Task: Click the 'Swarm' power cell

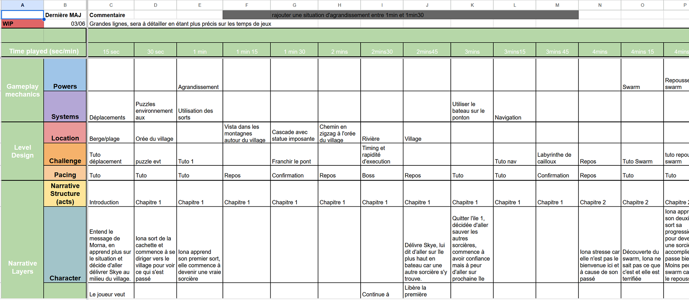Action: pos(642,75)
